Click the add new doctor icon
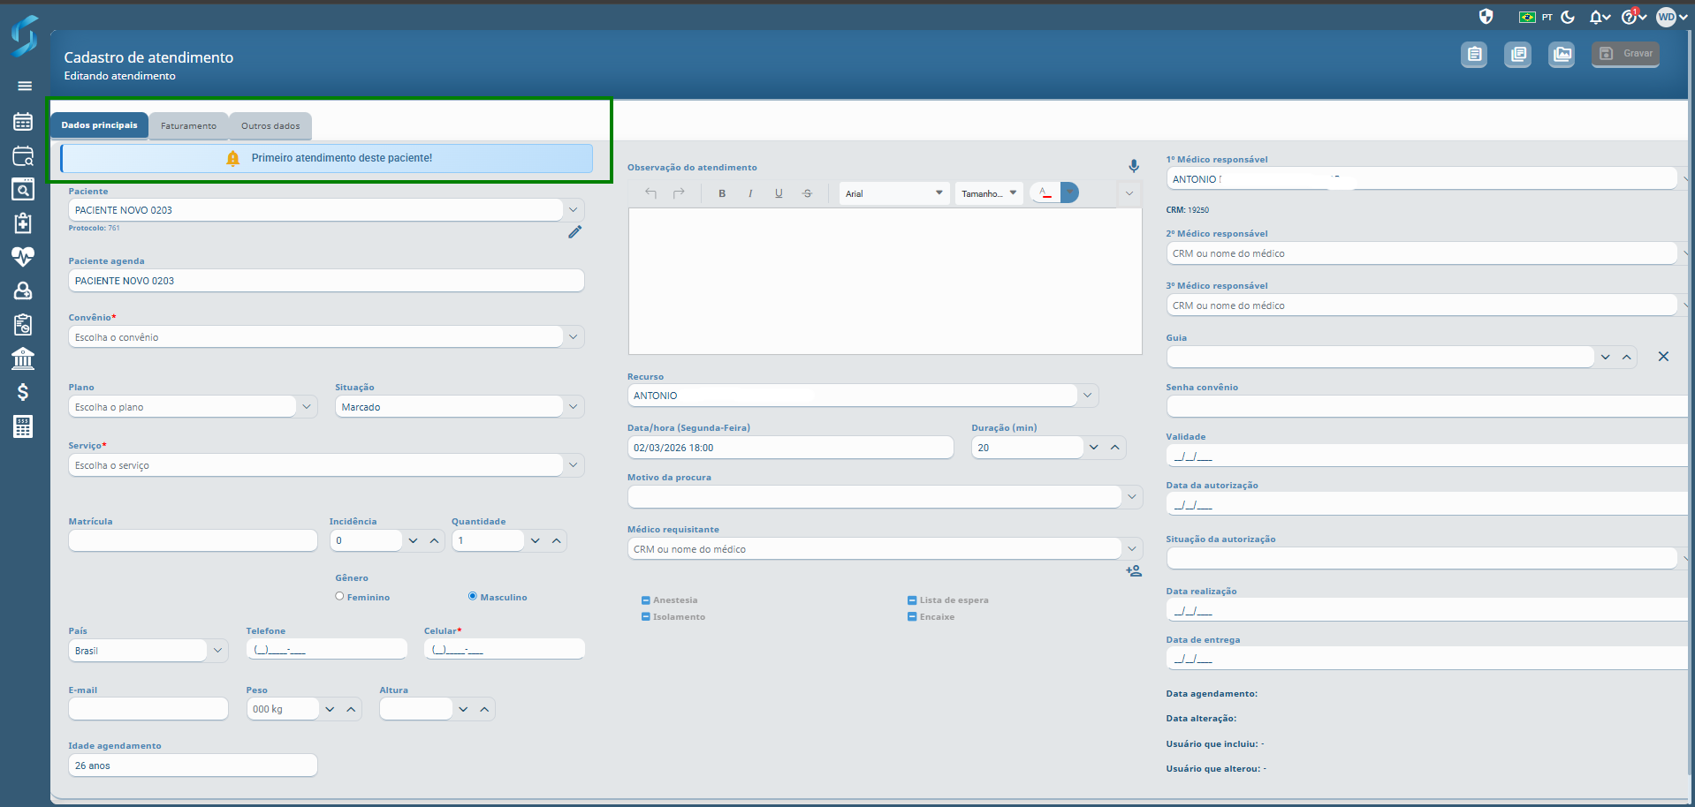The height and width of the screenshot is (807, 1695). pyautogui.click(x=1133, y=571)
